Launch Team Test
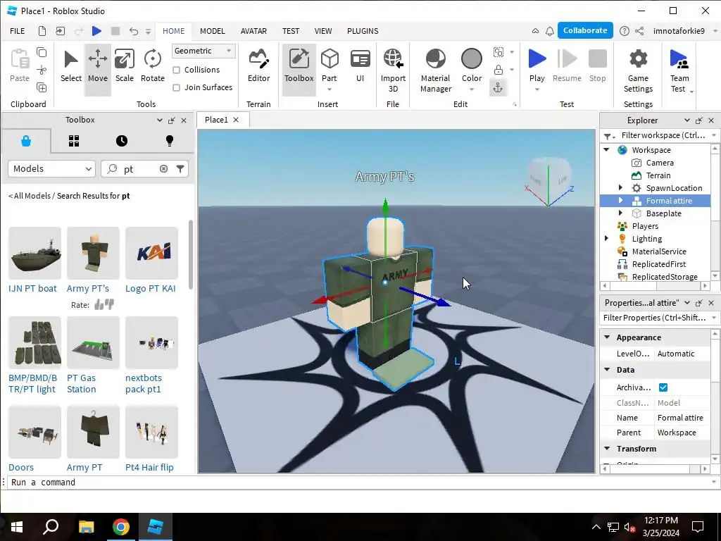This screenshot has width=721, height=541. tap(679, 70)
